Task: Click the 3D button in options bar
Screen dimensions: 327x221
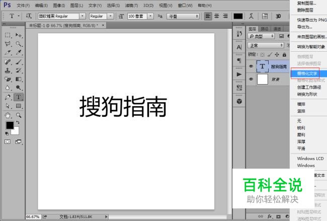Action: (278, 16)
